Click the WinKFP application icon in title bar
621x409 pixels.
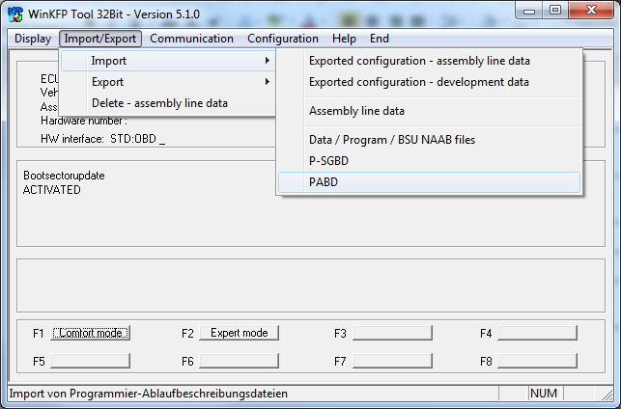(14, 13)
